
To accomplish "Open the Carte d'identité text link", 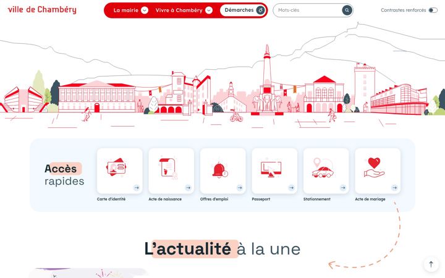I will click(111, 199).
